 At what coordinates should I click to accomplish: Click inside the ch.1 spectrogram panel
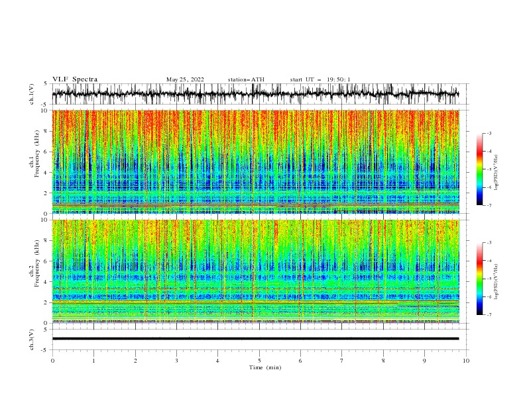[255, 161]
